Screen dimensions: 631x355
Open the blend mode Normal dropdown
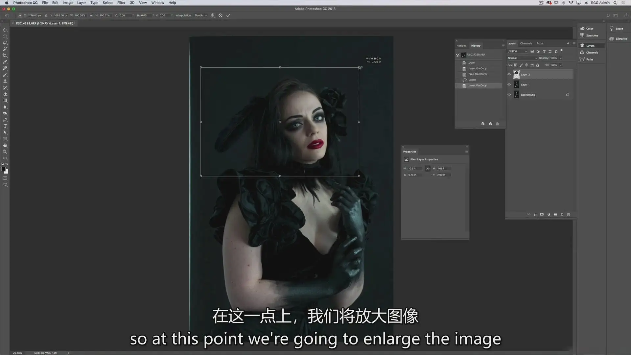click(522, 58)
